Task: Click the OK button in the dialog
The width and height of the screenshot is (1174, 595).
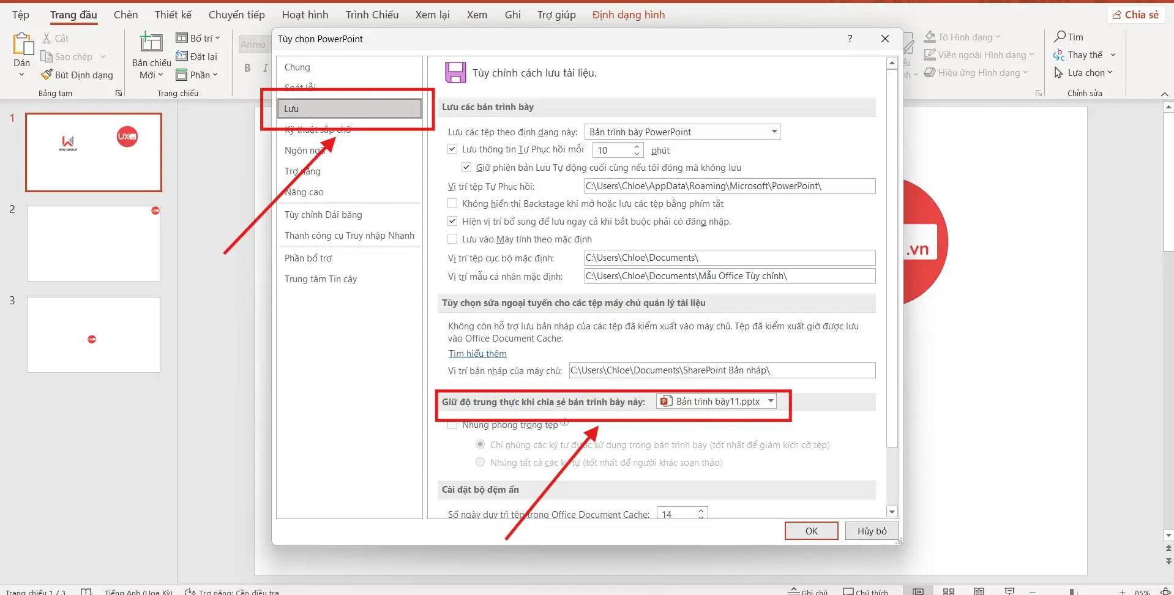Action: [812, 531]
